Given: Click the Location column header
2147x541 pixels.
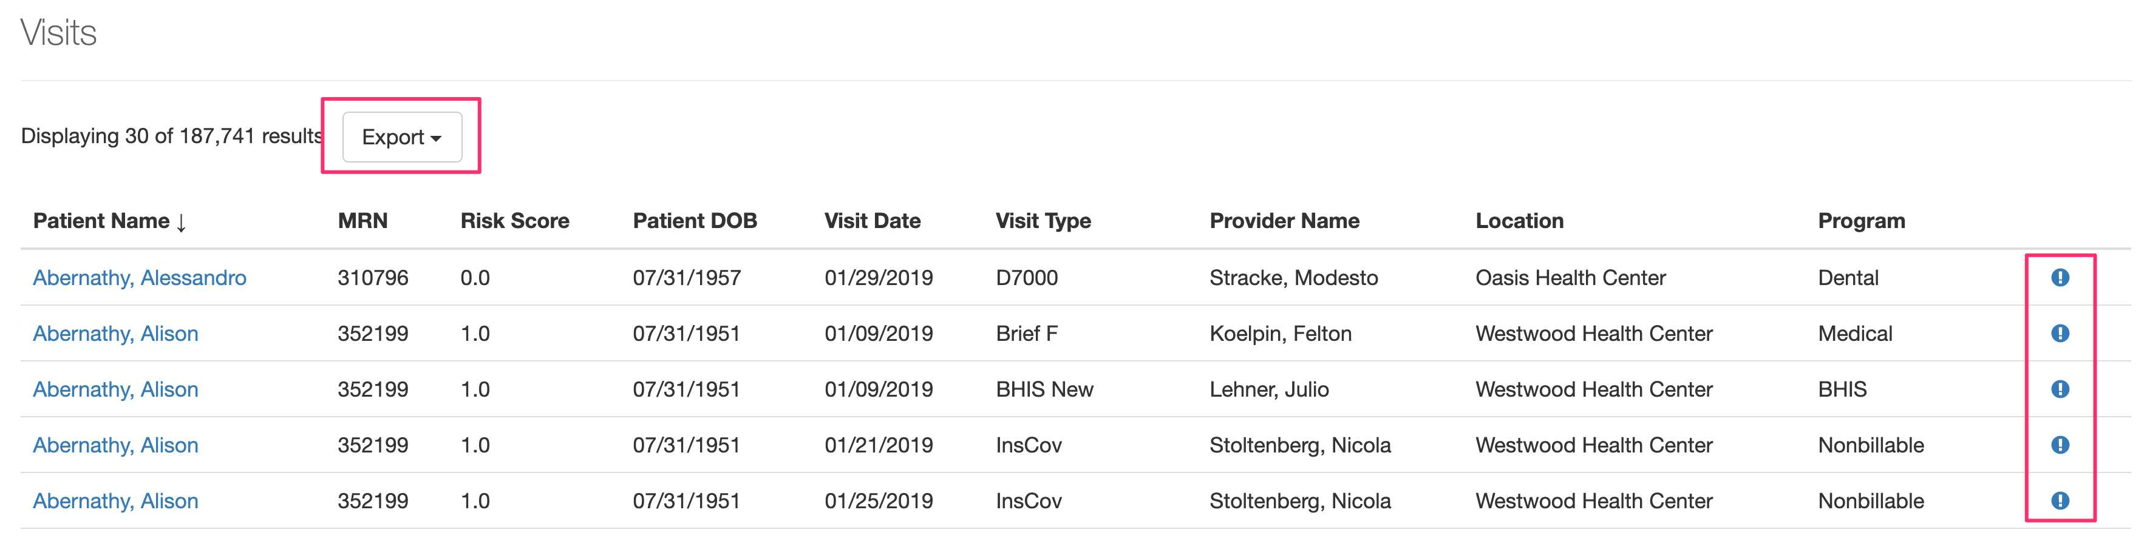Looking at the screenshot, I should 1519,221.
